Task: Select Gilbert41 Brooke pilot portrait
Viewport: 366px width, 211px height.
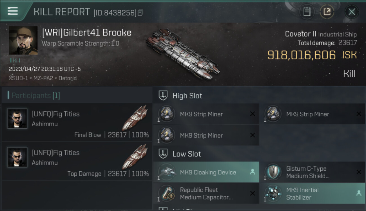Action: click(x=23, y=41)
